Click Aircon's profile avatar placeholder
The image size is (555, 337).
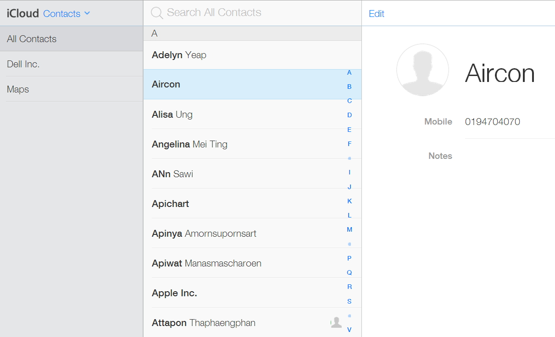click(x=422, y=70)
